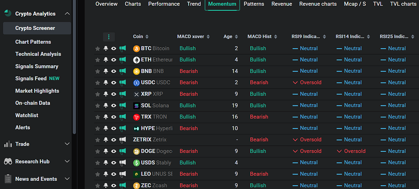Click grey megaphone in ZETRIX row
419x189 pixels.
122,140
